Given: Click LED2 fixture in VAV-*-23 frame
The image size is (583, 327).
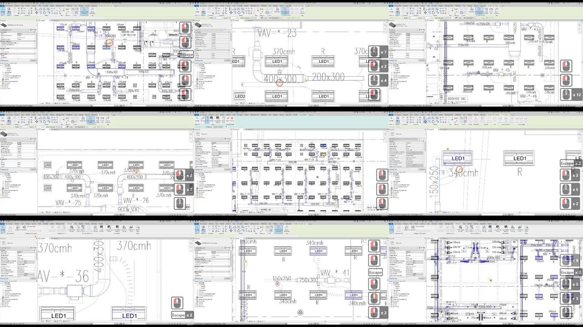Looking at the screenshot, I should [240, 96].
